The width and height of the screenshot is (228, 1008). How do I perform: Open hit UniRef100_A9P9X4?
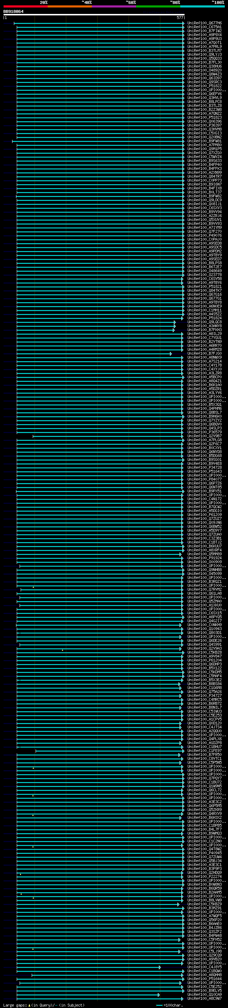pos(204,35)
